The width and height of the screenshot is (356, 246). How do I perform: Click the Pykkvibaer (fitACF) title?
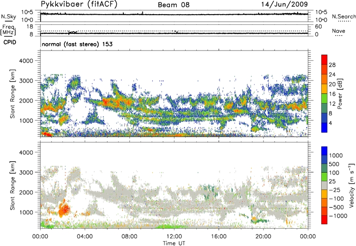[79, 4]
